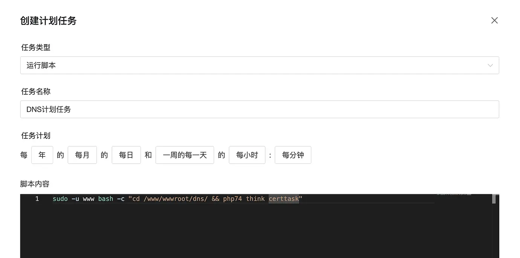
Task: Select the 每月 schedule field
Action: [x=82, y=155]
